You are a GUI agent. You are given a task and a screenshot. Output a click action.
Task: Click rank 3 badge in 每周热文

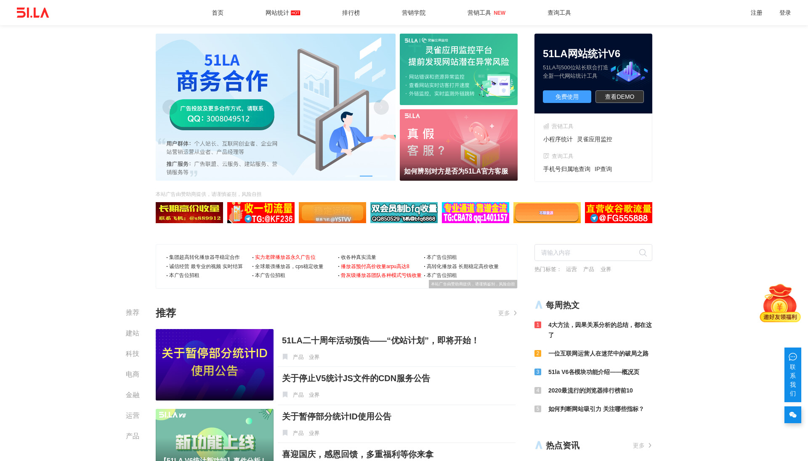tap(538, 372)
